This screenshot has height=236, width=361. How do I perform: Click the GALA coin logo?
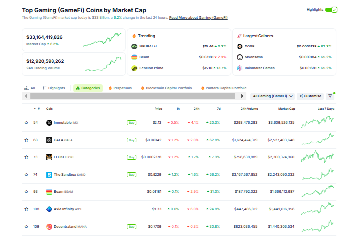49,140
